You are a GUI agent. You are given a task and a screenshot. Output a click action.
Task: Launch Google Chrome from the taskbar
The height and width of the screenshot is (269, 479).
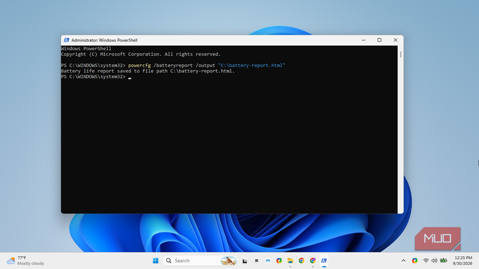tap(301, 260)
